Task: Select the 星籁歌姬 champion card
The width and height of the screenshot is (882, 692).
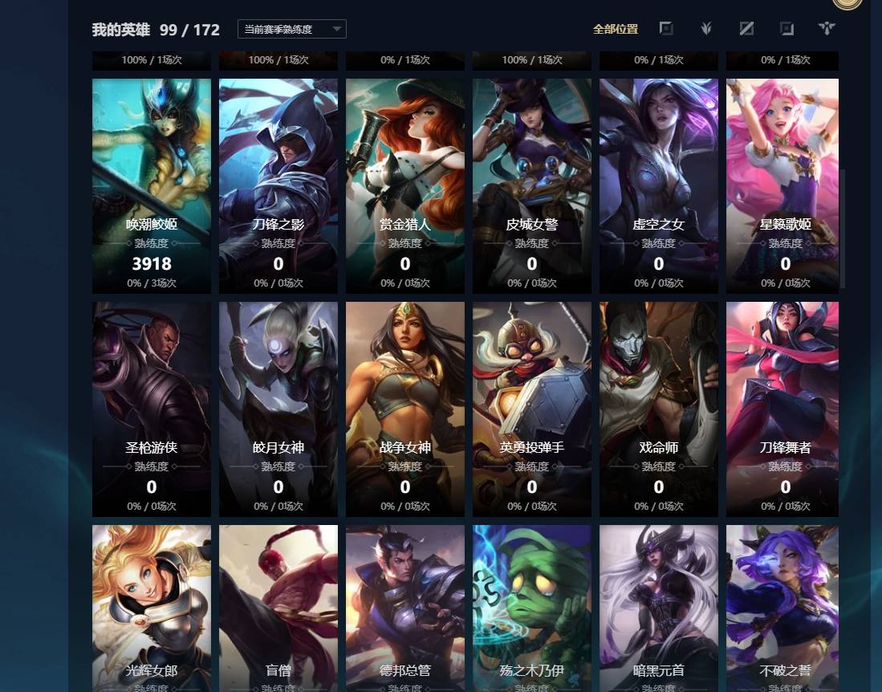Action: (782, 186)
